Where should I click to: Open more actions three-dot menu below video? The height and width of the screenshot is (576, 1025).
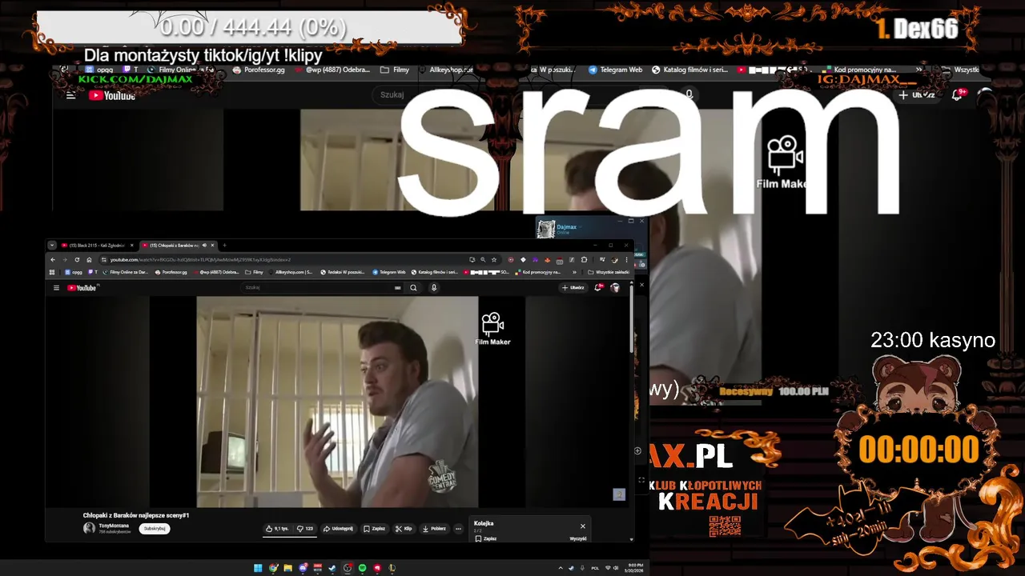458,529
